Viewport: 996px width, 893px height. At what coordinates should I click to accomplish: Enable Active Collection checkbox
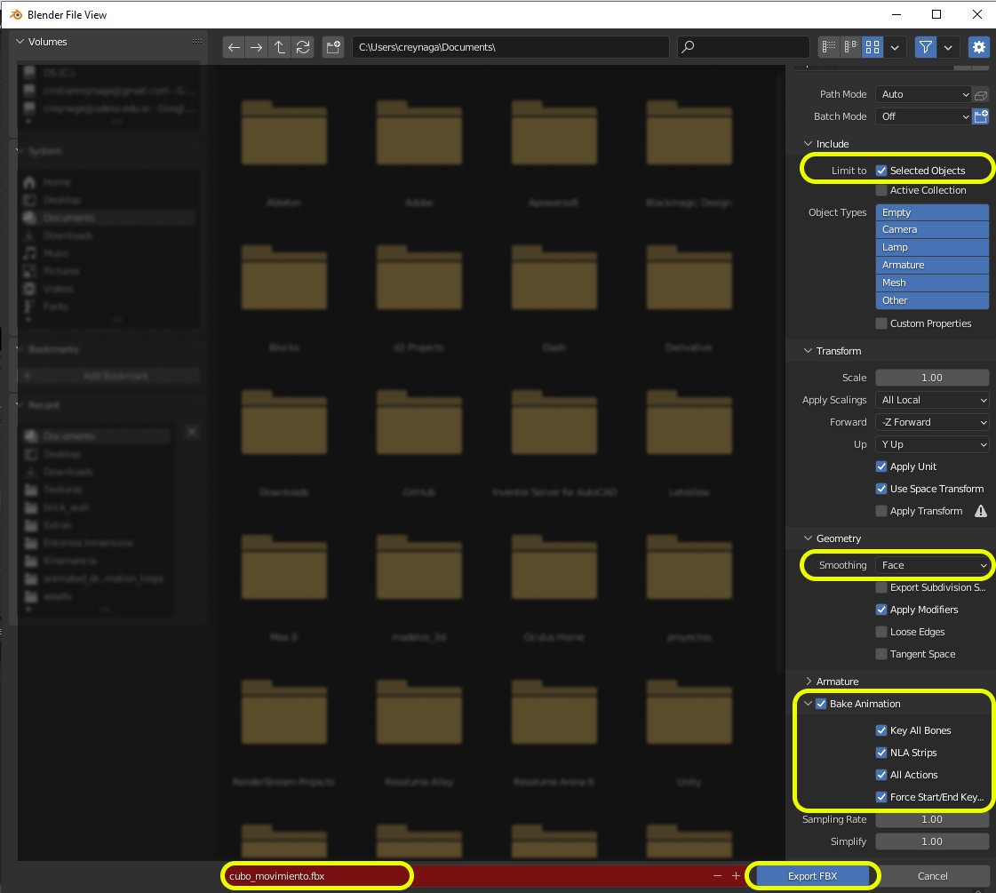[881, 190]
